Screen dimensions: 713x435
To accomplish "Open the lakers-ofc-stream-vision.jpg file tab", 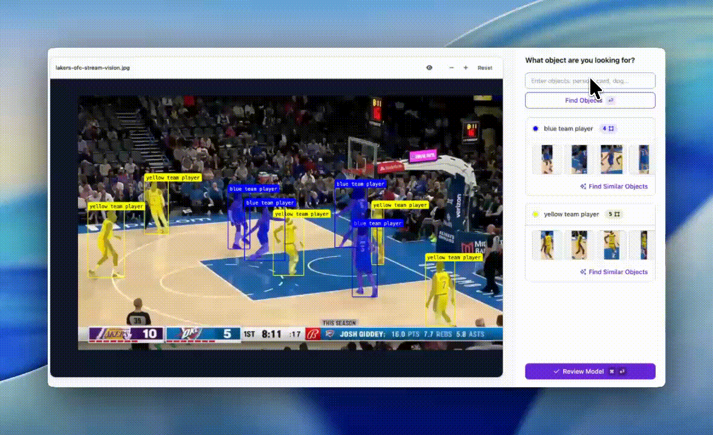I will pyautogui.click(x=94, y=68).
